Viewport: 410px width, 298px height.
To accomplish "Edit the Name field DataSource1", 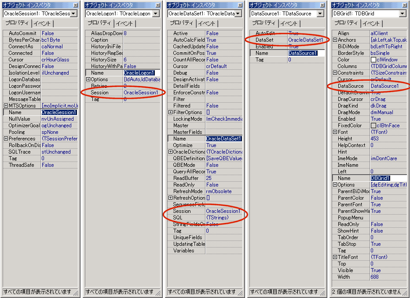I will 306,53.
